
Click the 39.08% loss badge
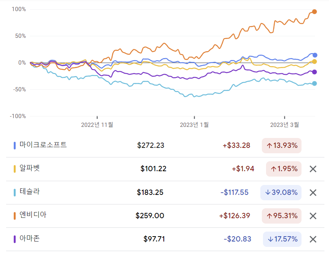point(281,193)
